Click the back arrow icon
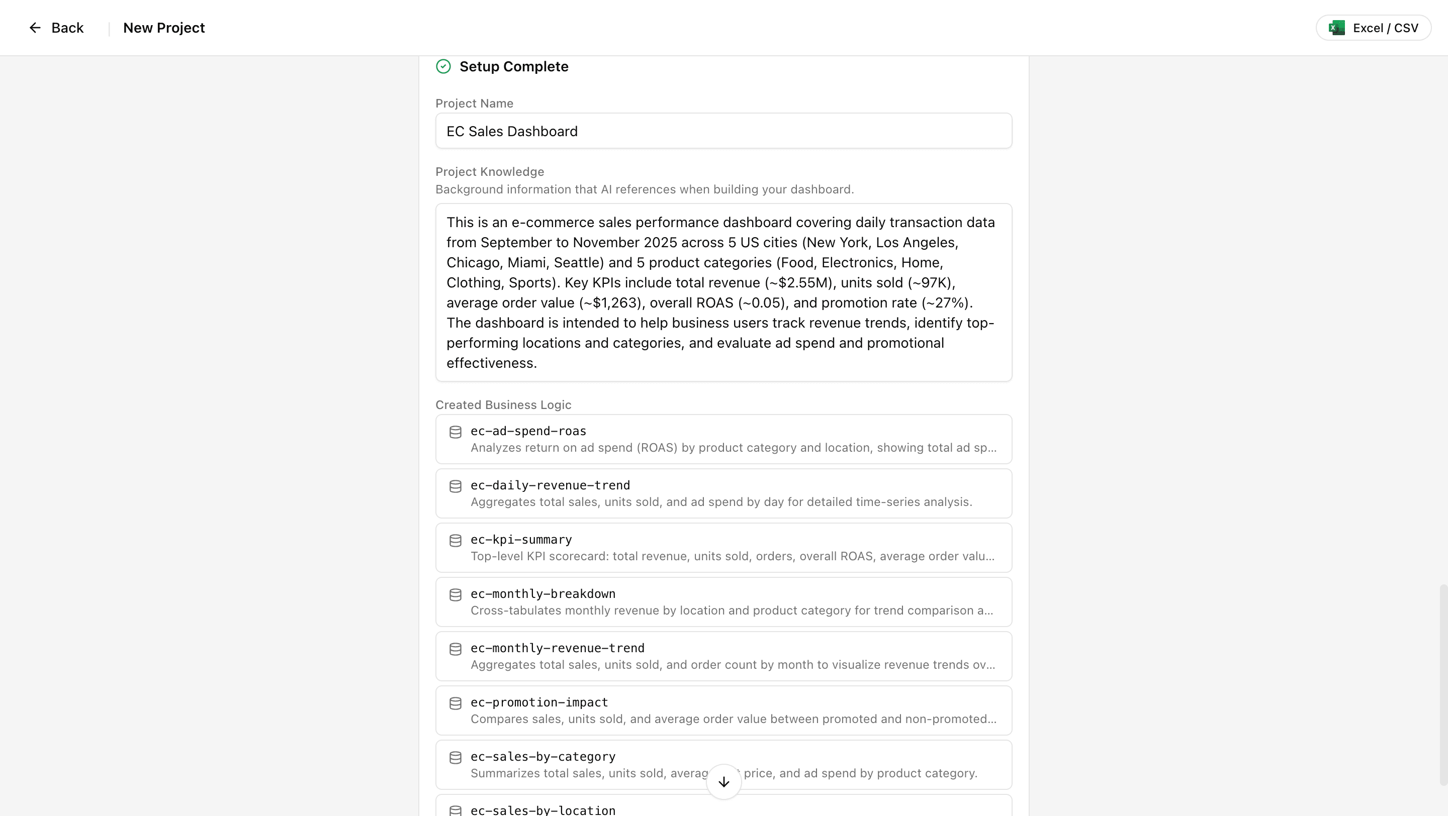This screenshot has height=816, width=1448. click(x=35, y=28)
